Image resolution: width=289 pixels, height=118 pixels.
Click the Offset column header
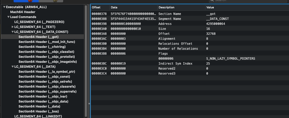pyautogui.click(x=96, y=8)
